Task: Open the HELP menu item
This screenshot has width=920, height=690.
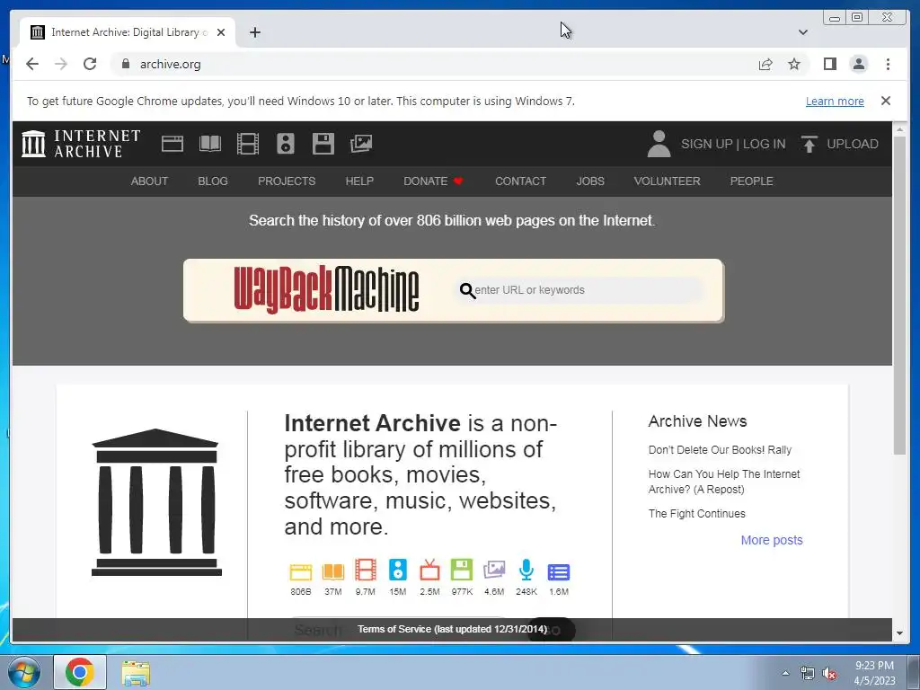Action: click(359, 181)
